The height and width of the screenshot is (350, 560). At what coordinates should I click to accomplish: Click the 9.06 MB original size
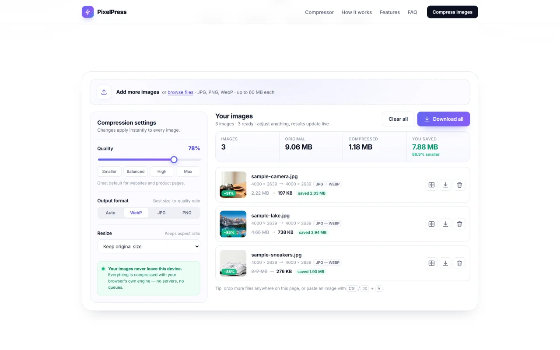299,147
